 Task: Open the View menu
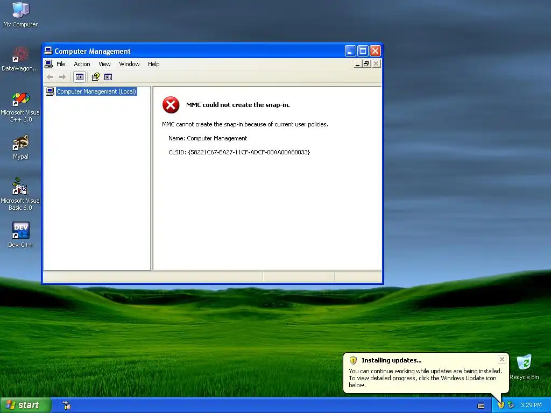(x=104, y=64)
